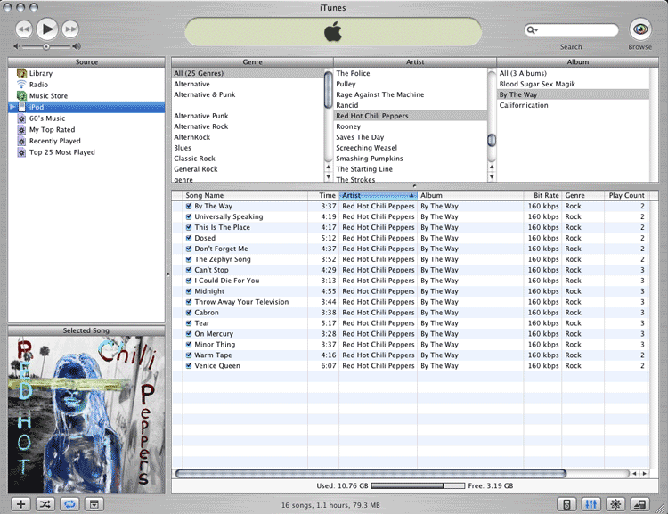Select All (25 Genres) in Genre list

pyautogui.click(x=248, y=73)
